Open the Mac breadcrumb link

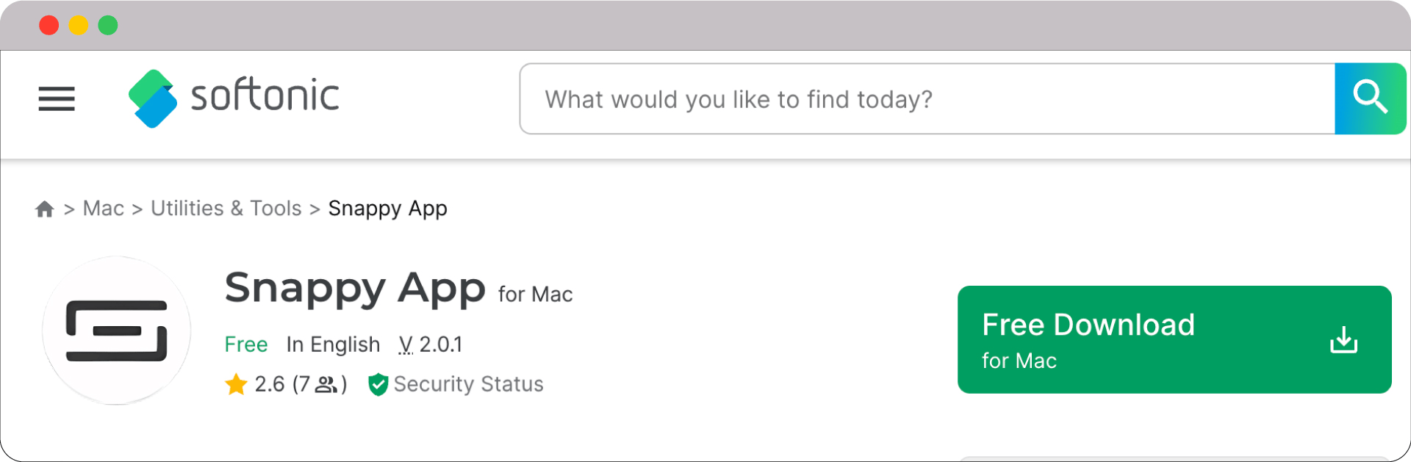(104, 209)
